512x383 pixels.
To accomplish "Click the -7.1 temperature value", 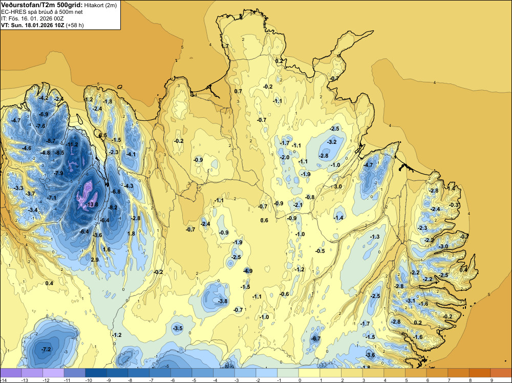I will coord(51,198).
